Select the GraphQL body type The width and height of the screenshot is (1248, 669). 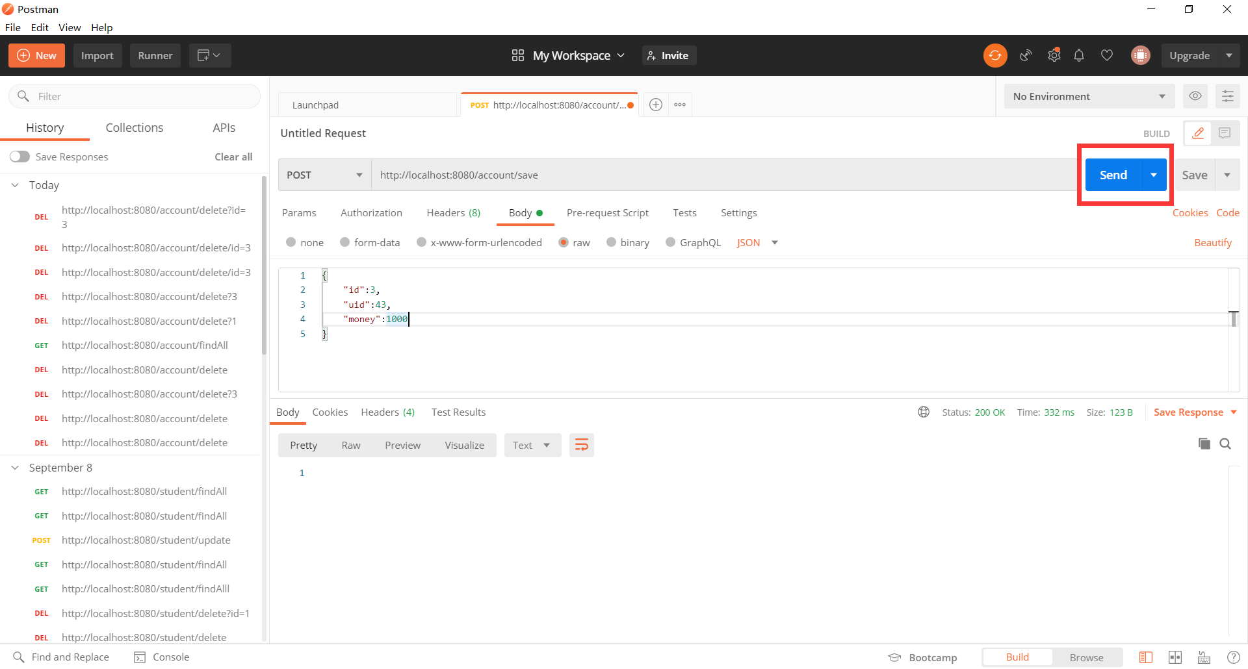tap(671, 242)
